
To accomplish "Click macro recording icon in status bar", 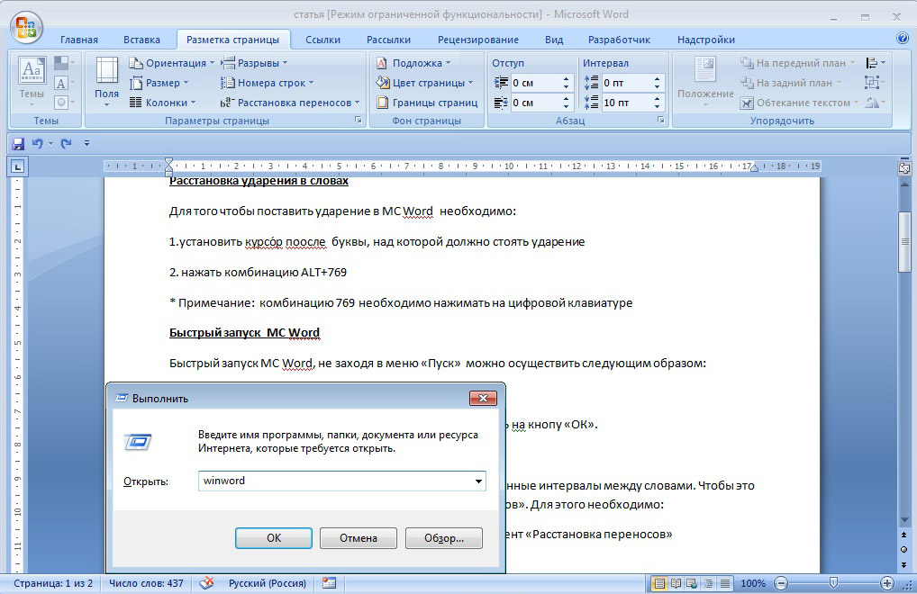I will 330,583.
